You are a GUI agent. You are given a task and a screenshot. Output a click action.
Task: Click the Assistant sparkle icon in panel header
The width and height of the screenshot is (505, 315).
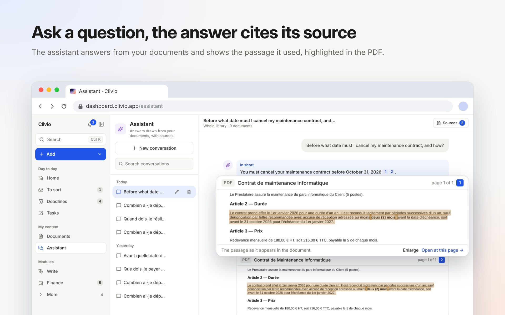point(121,129)
